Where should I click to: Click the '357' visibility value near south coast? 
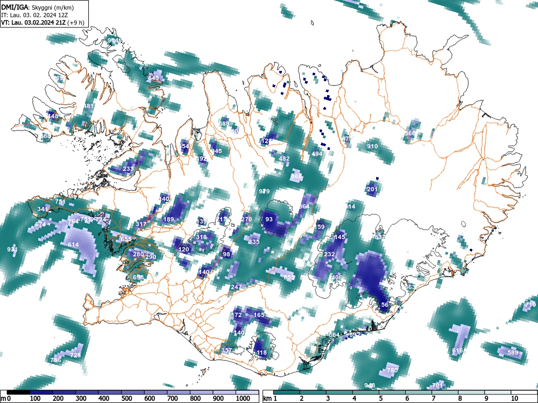tap(226, 350)
